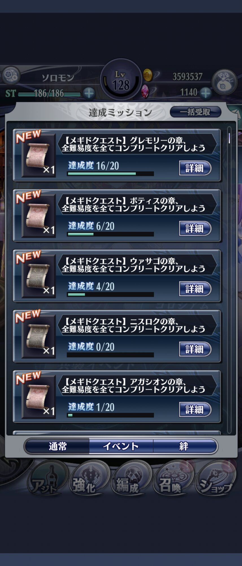Switch to the 通常 missions tab
This screenshot has width=242, height=566.
[x=57, y=446]
